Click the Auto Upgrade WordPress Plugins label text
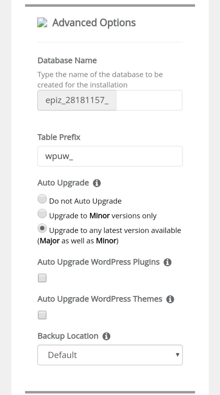Screen dimensions: 220x395 coord(98,262)
